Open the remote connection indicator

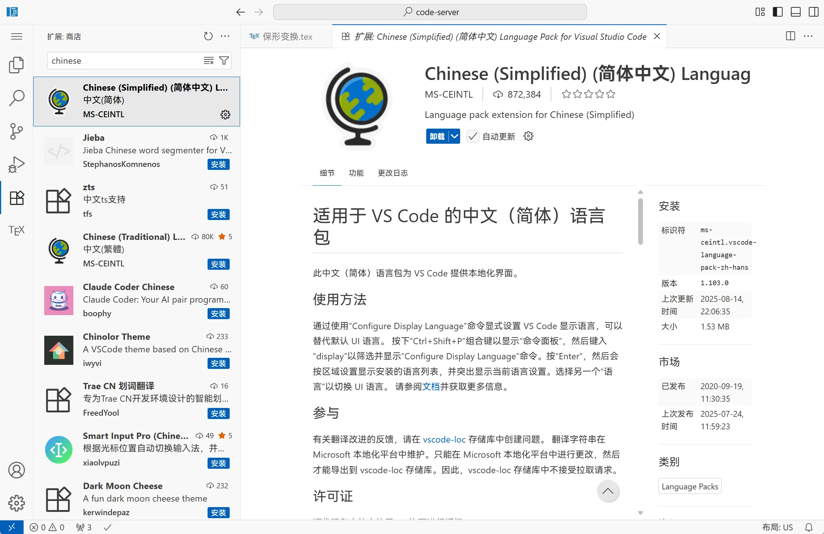12,527
